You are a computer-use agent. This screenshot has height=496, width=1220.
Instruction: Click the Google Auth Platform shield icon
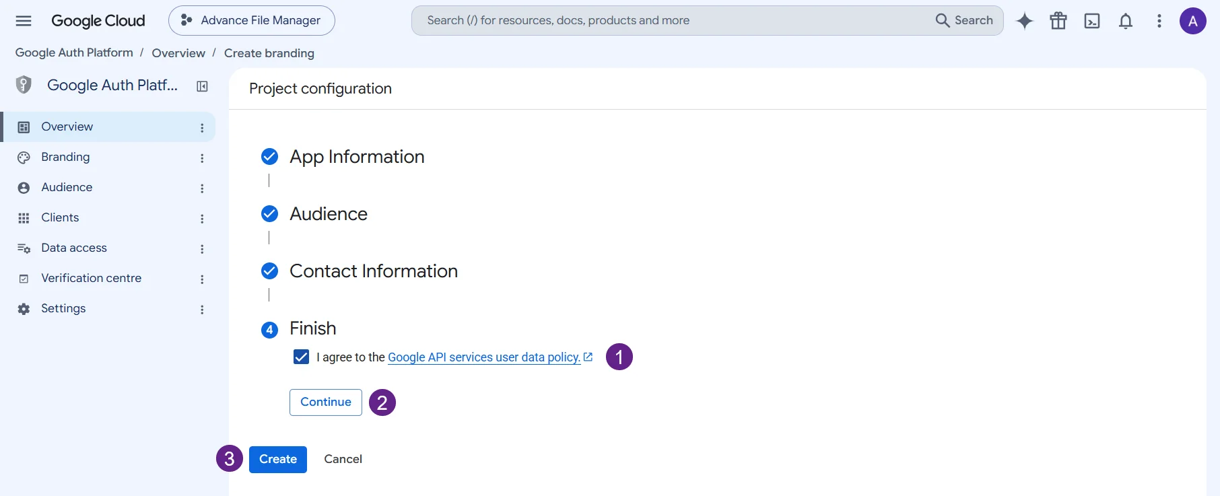pos(24,85)
